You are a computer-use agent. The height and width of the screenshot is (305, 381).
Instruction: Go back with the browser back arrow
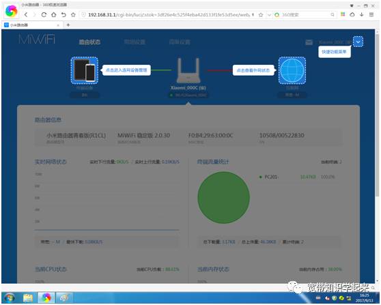click(26, 15)
